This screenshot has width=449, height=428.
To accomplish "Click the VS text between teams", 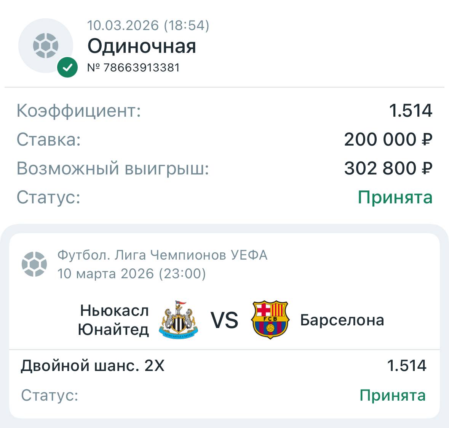I will tap(225, 320).
